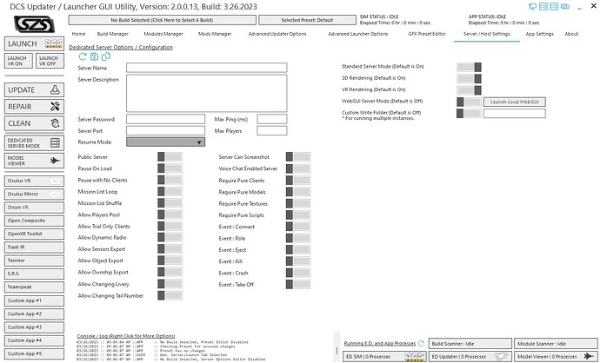Click the Max Ping (ms) field

coord(272,119)
